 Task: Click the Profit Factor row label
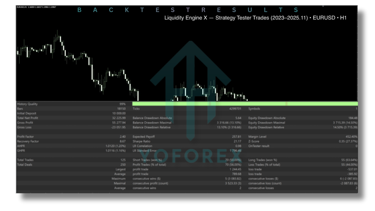point(25,137)
